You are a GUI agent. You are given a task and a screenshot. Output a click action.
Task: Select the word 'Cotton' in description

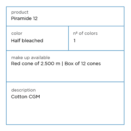[19, 97]
